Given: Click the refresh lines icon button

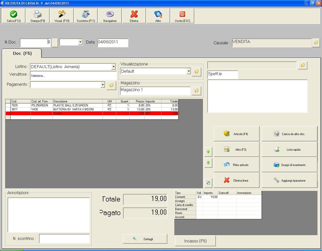Looking at the screenshot, I should 208,183.
